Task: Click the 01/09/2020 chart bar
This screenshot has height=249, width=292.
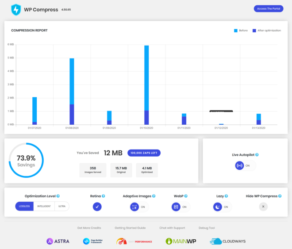Action: coord(109,118)
